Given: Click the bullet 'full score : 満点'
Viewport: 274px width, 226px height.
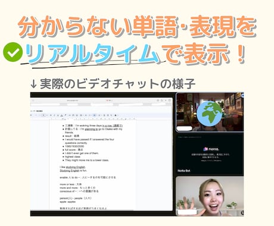Looking at the screenshot, I should 74,150.
